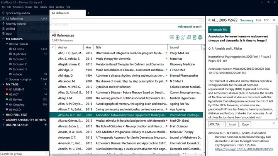This screenshot has width=278, height=156.
Task: Sort references by Journal column
Action: [185, 47]
